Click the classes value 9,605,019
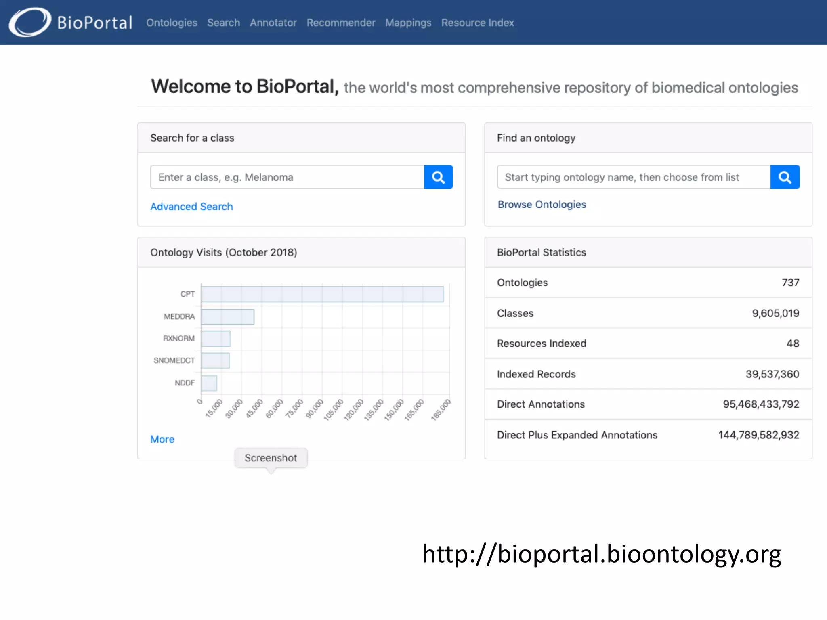Image resolution: width=827 pixels, height=620 pixels. point(775,313)
